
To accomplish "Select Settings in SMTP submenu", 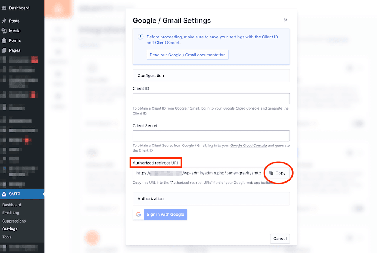I will [x=10, y=229].
